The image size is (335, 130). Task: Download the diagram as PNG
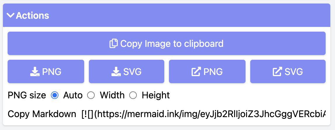46,71
